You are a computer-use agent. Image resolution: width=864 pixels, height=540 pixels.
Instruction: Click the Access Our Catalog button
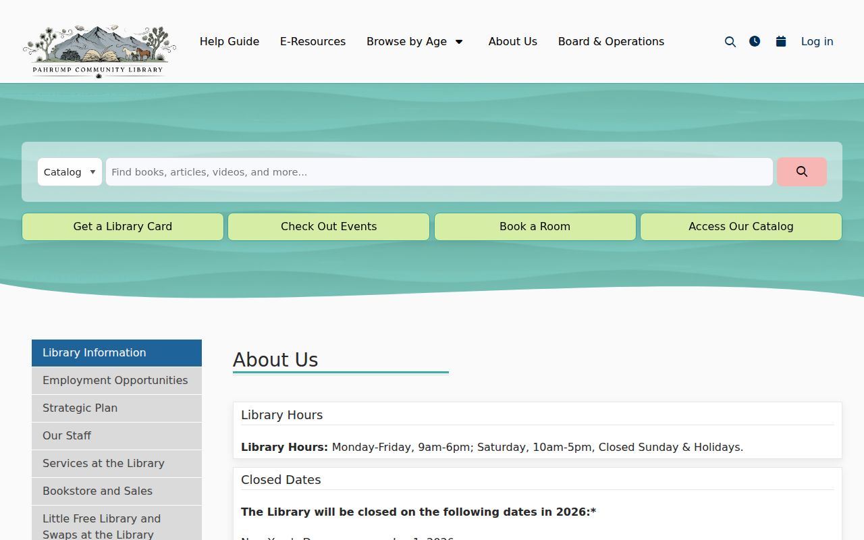(x=741, y=227)
